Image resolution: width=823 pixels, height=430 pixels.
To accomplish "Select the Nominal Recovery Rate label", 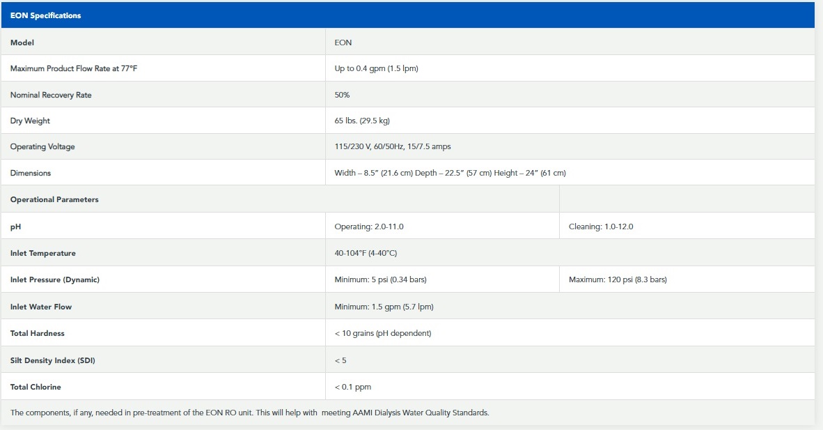I will (51, 95).
